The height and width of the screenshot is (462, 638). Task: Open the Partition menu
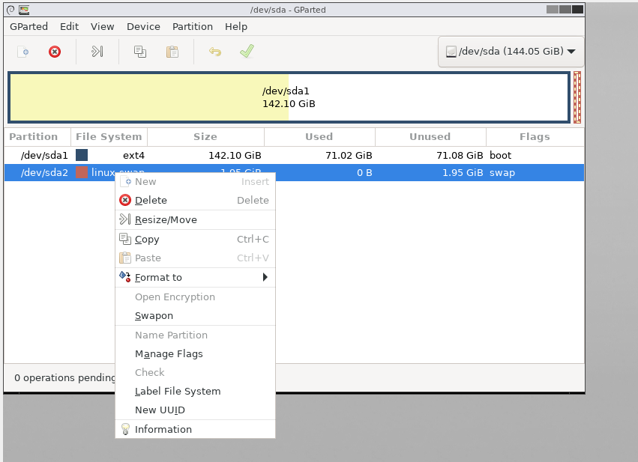click(192, 26)
